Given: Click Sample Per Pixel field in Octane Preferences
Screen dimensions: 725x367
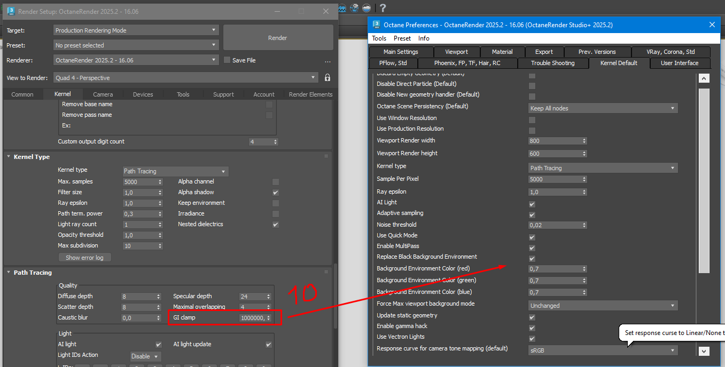Looking at the screenshot, I should 555,179.
